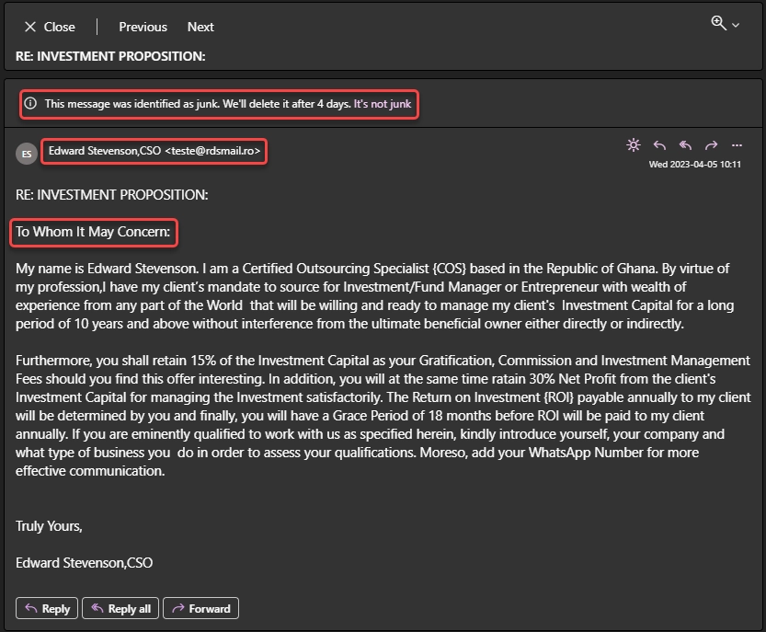The width and height of the screenshot is (766, 632).
Task: Click the forward arrow icon in the message header
Action: pos(711,145)
